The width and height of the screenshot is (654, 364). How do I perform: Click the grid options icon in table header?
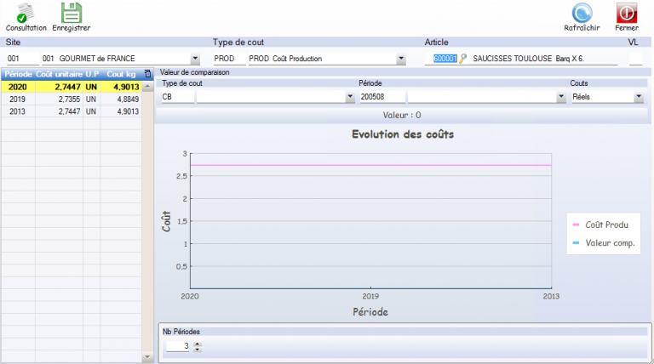tap(147, 74)
